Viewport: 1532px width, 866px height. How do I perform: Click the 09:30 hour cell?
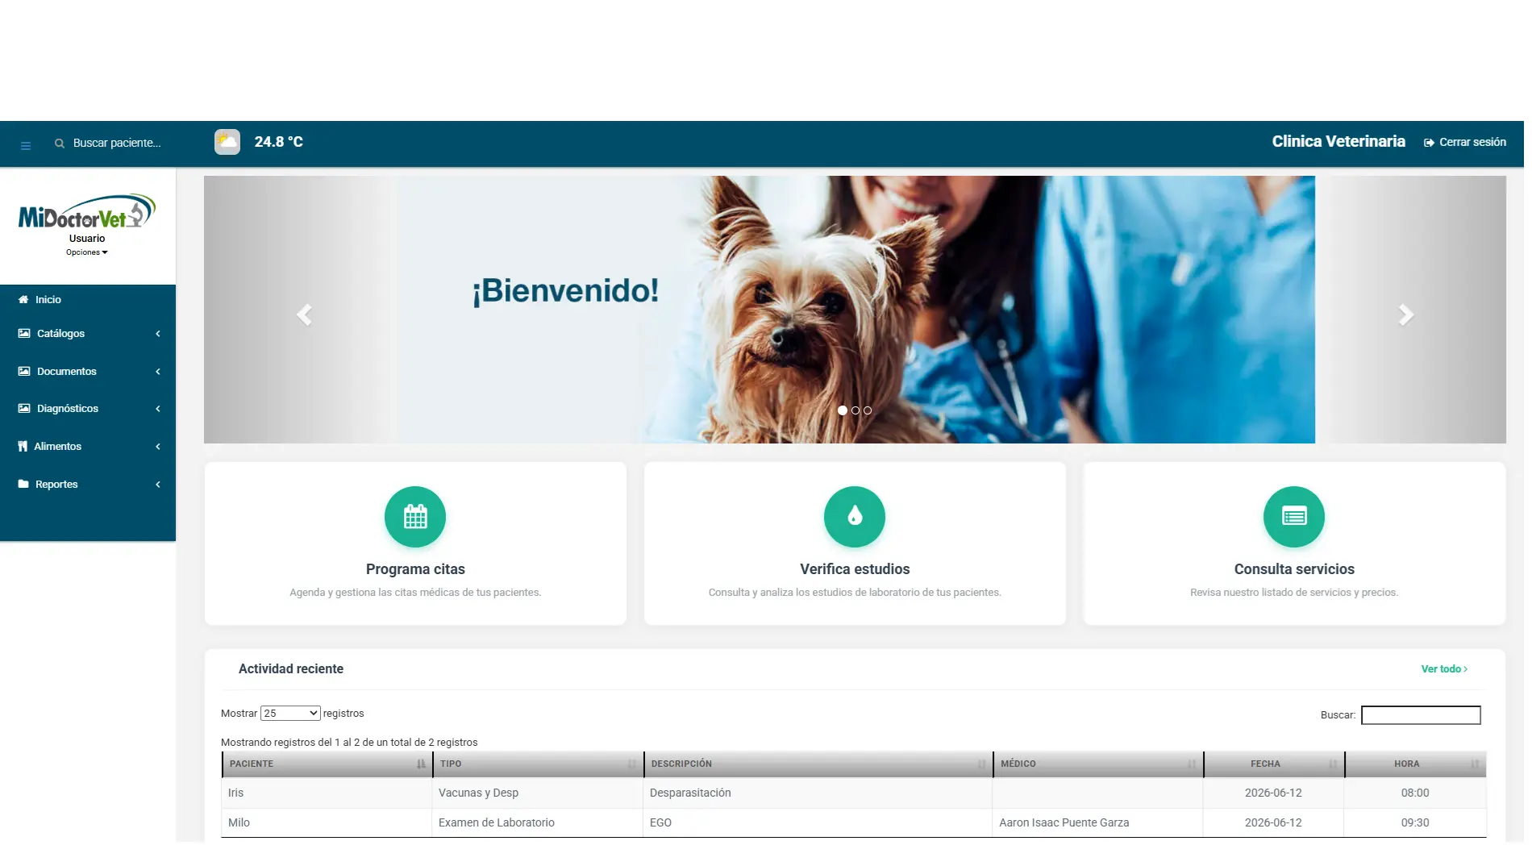[x=1415, y=823]
